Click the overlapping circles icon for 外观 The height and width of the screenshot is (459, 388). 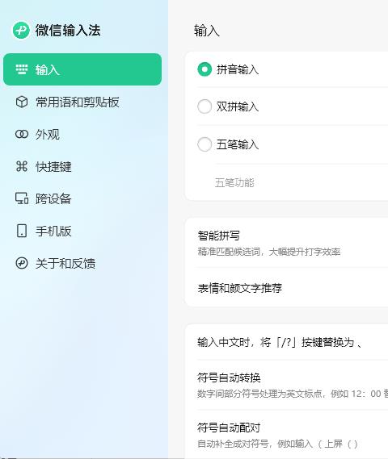(22, 134)
